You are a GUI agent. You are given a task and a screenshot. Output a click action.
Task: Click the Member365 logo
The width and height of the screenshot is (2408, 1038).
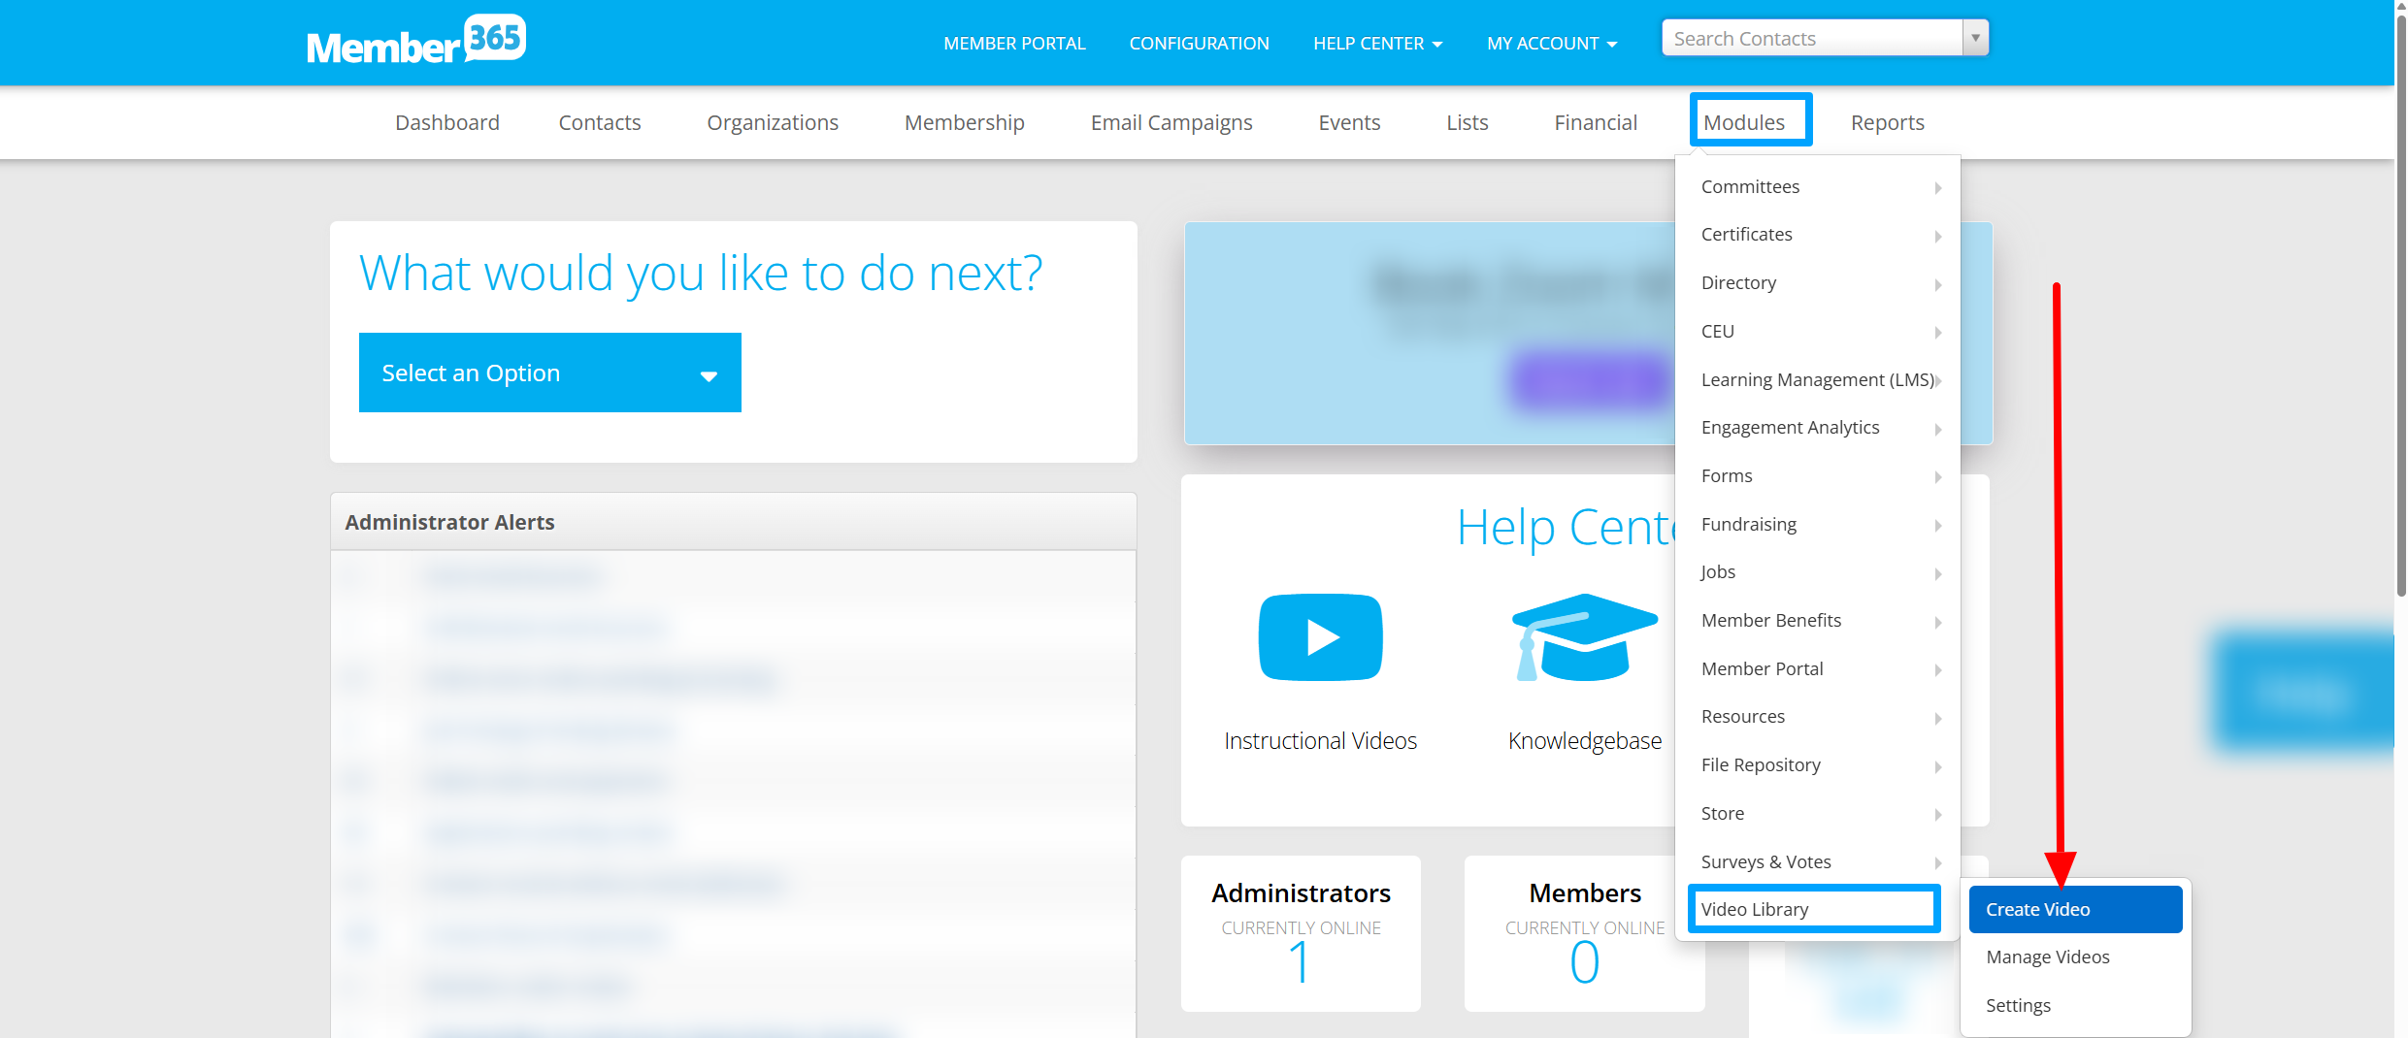click(x=416, y=41)
